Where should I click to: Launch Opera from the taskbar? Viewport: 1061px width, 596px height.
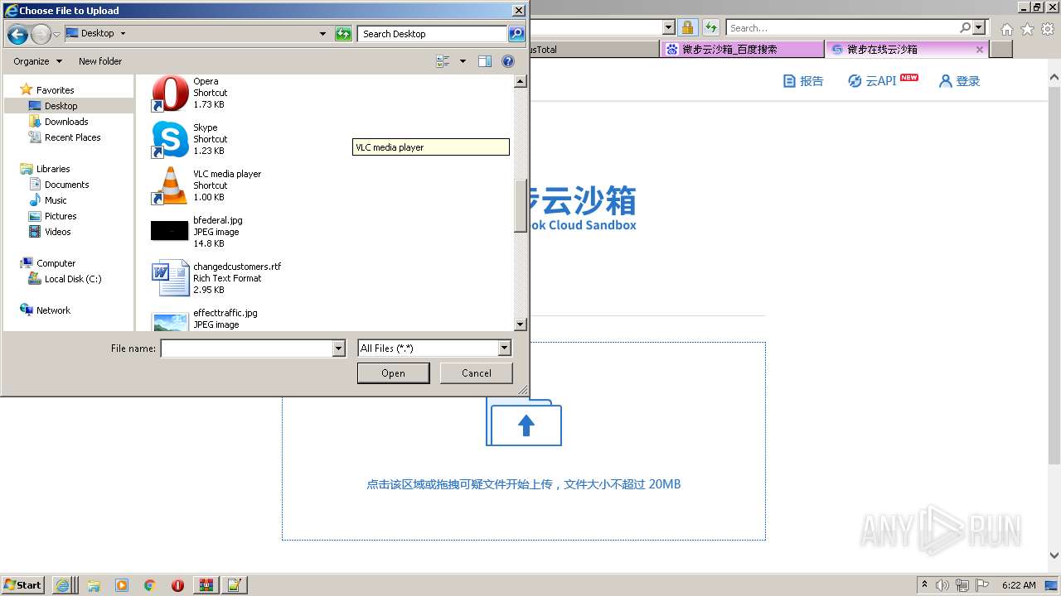177,585
